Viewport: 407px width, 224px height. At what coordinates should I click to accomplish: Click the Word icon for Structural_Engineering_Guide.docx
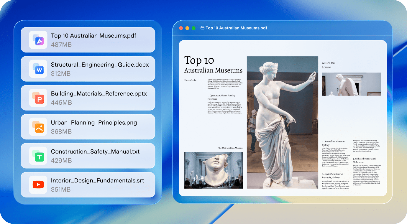click(x=38, y=69)
